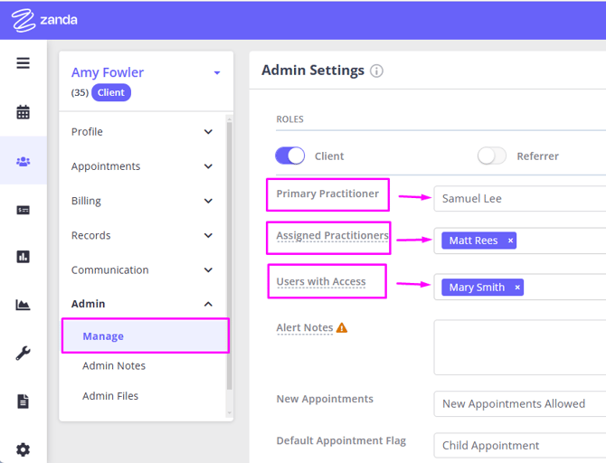The width and height of the screenshot is (606, 463).
Task: Open Admin Notes in the sidebar
Action: (x=114, y=366)
